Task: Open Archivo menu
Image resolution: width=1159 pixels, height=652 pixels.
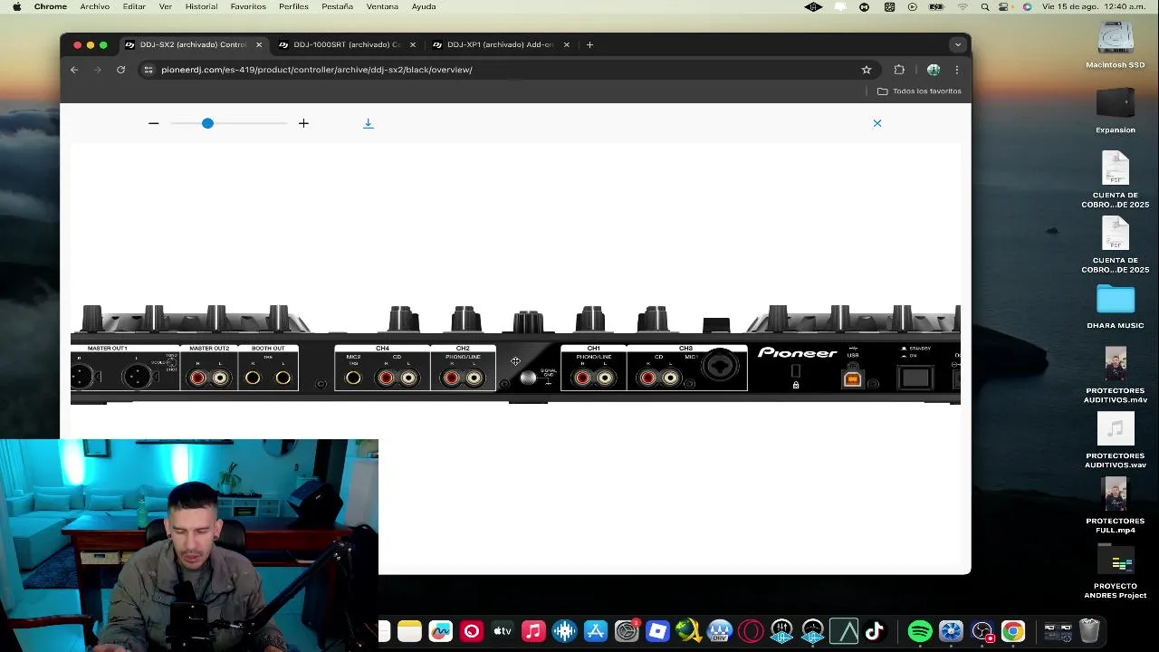Action: pyautogui.click(x=94, y=6)
